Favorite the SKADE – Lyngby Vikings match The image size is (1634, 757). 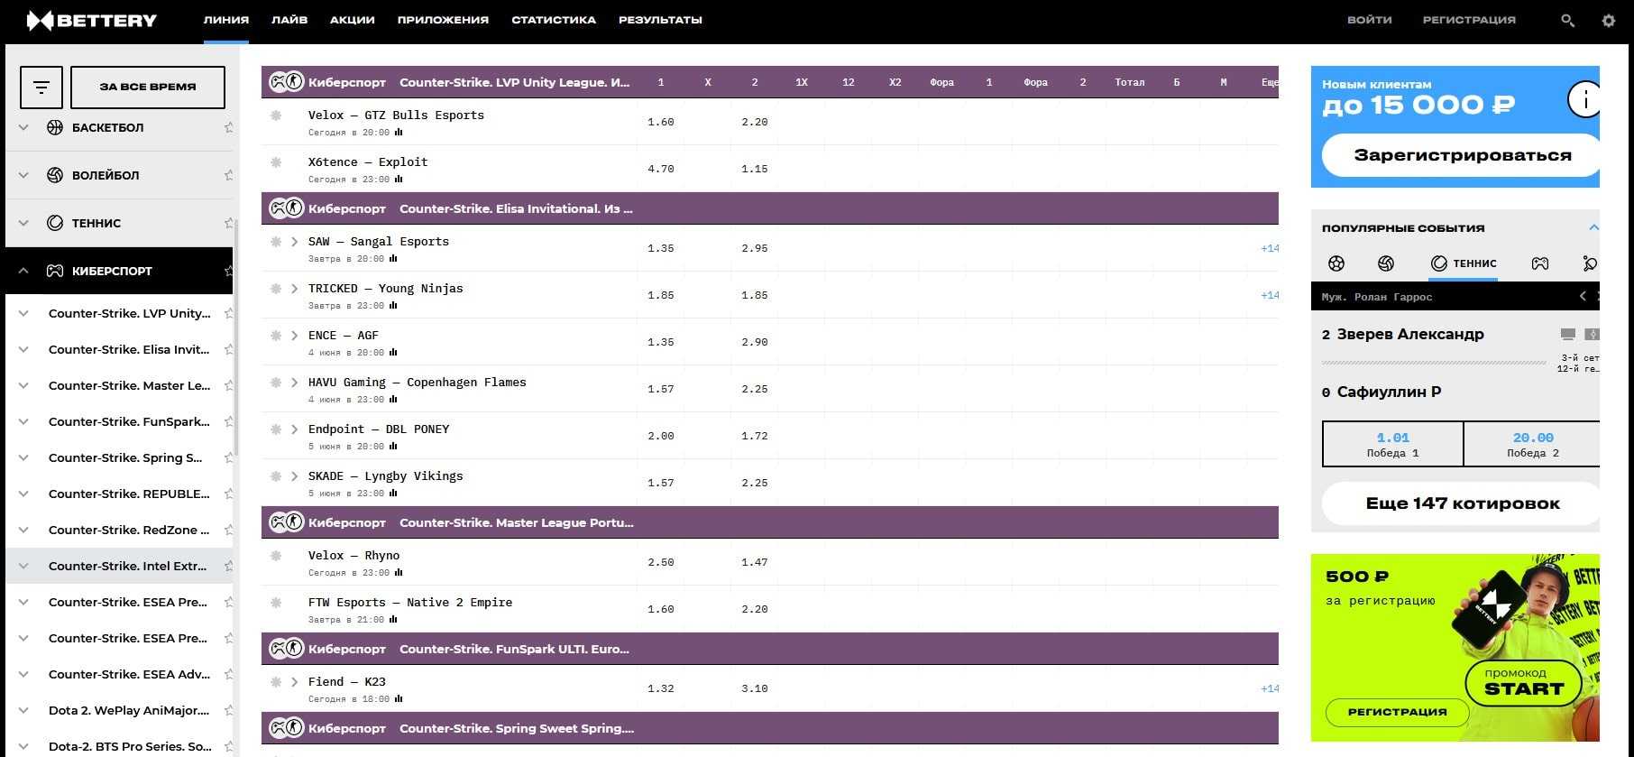coord(276,476)
